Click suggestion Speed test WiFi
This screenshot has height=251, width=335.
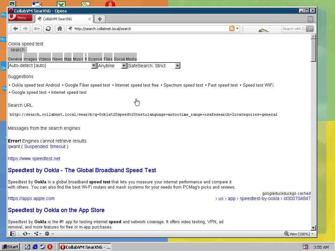click(258, 85)
